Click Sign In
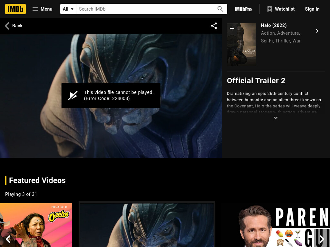 (312, 9)
